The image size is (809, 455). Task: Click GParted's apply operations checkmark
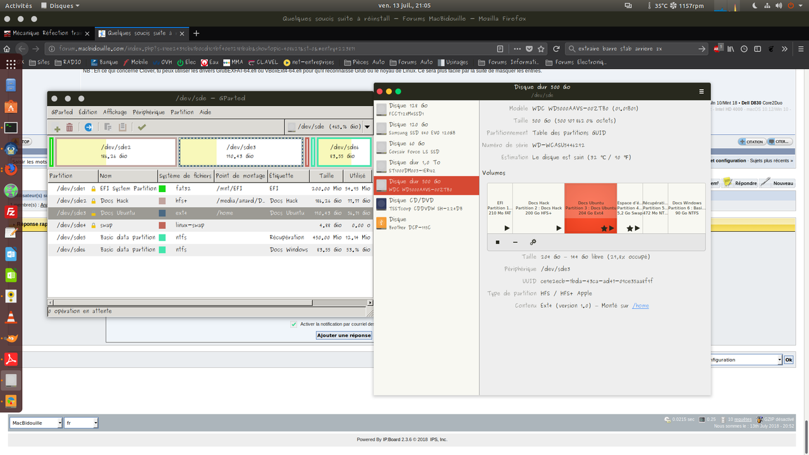(x=142, y=128)
